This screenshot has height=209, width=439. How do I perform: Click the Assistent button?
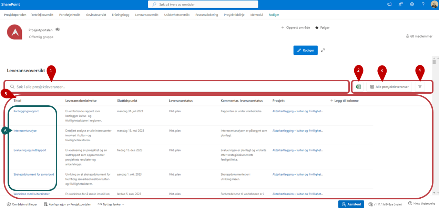tap(351, 204)
